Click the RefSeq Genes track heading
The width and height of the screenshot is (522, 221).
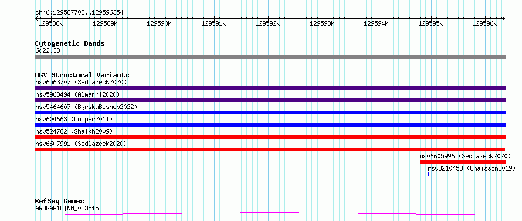(x=60, y=201)
